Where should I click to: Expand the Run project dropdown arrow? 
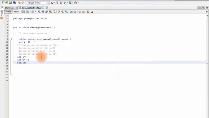(x=68, y=3)
